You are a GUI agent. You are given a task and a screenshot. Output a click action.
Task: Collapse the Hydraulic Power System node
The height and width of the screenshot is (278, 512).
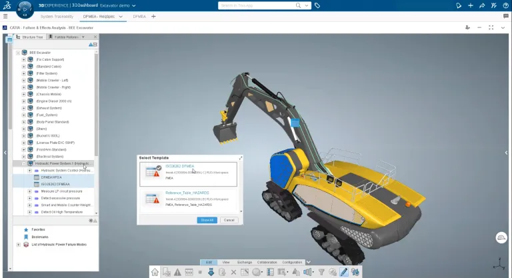tap(23, 163)
